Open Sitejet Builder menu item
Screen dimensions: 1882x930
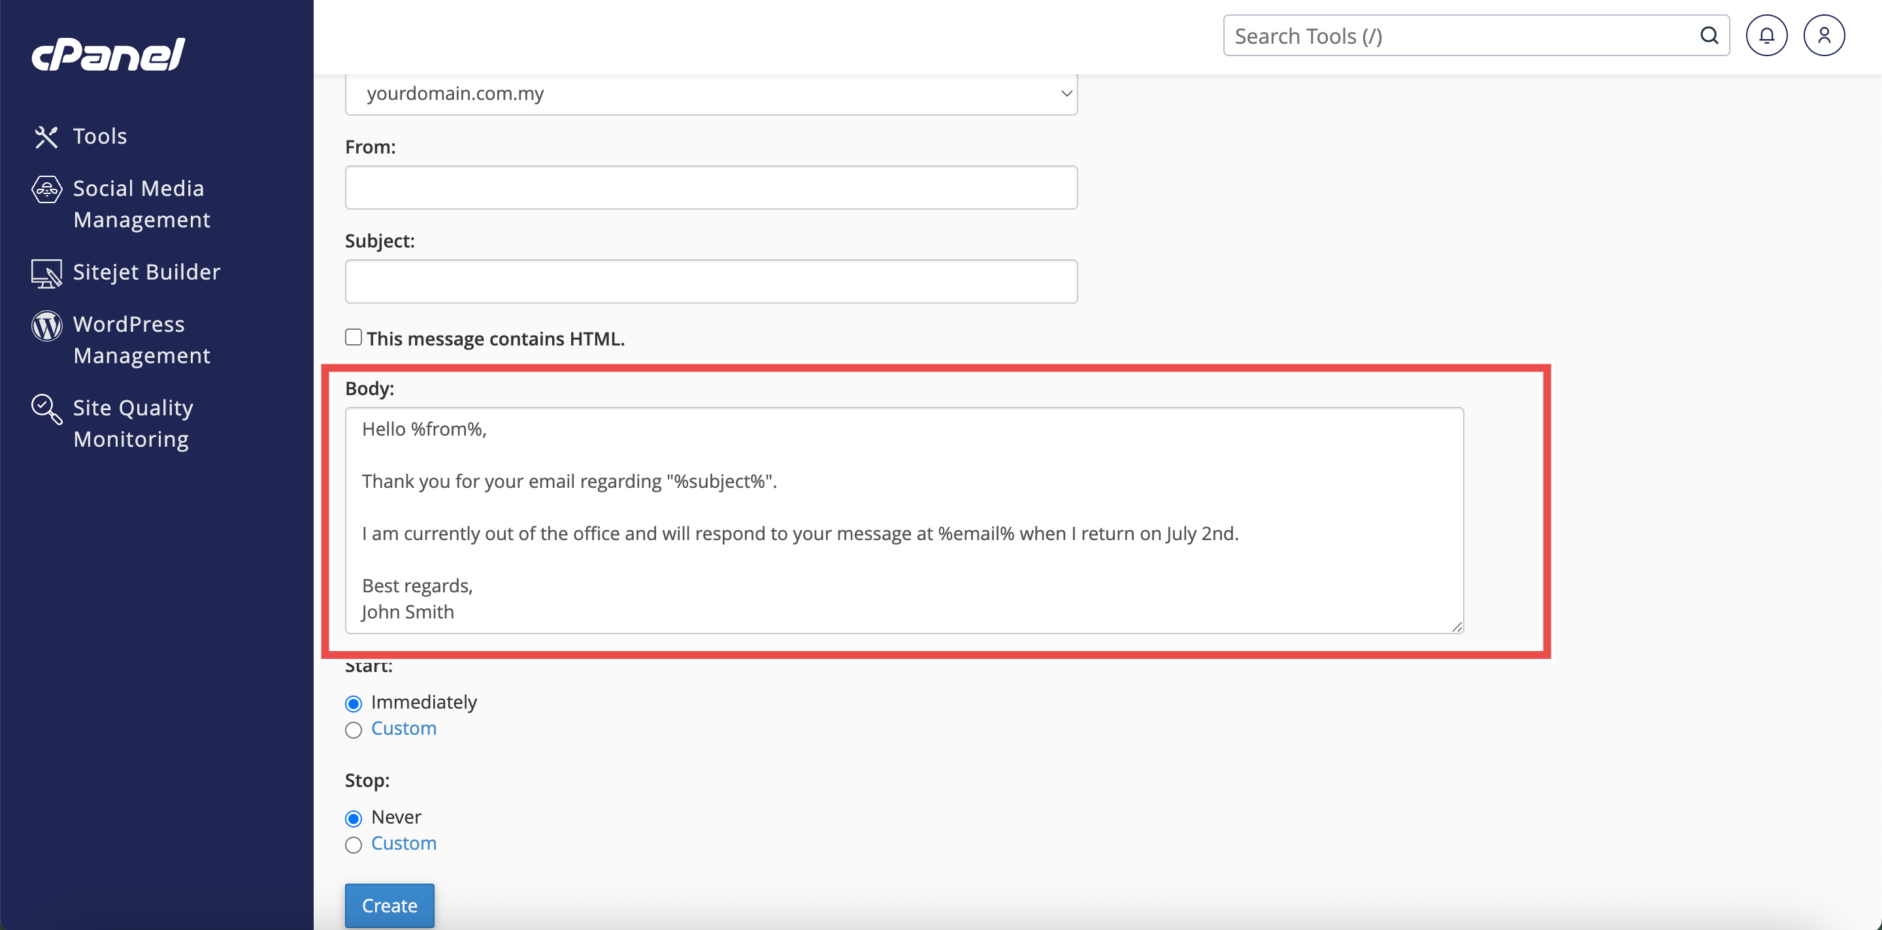146,272
